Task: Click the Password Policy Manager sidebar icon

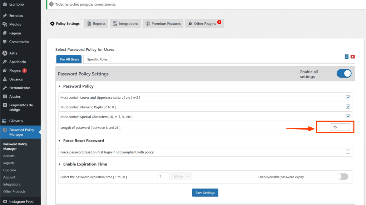Action: click(5, 130)
